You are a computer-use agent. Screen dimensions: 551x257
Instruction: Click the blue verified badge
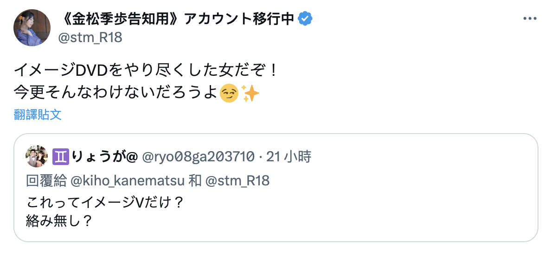point(305,18)
